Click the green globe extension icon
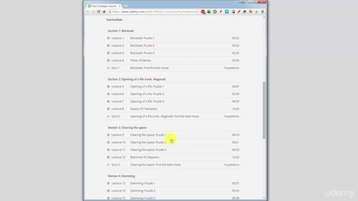 pyautogui.click(x=209, y=12)
